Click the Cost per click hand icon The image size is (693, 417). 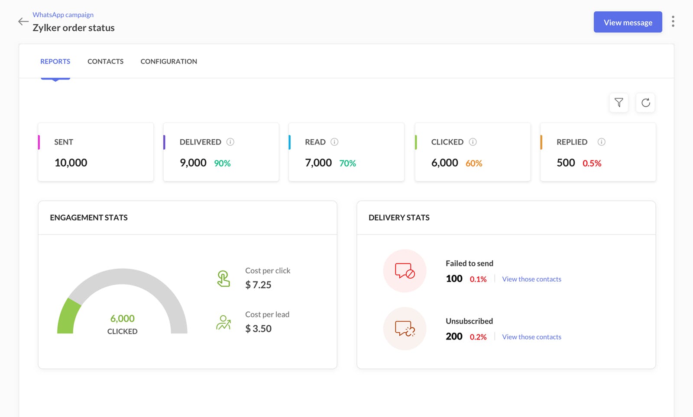pos(223,279)
